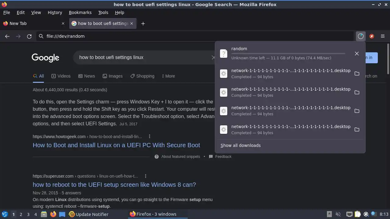Open folder for last network .desktop download
This screenshot has width=390, height=219.
[x=357, y=130]
